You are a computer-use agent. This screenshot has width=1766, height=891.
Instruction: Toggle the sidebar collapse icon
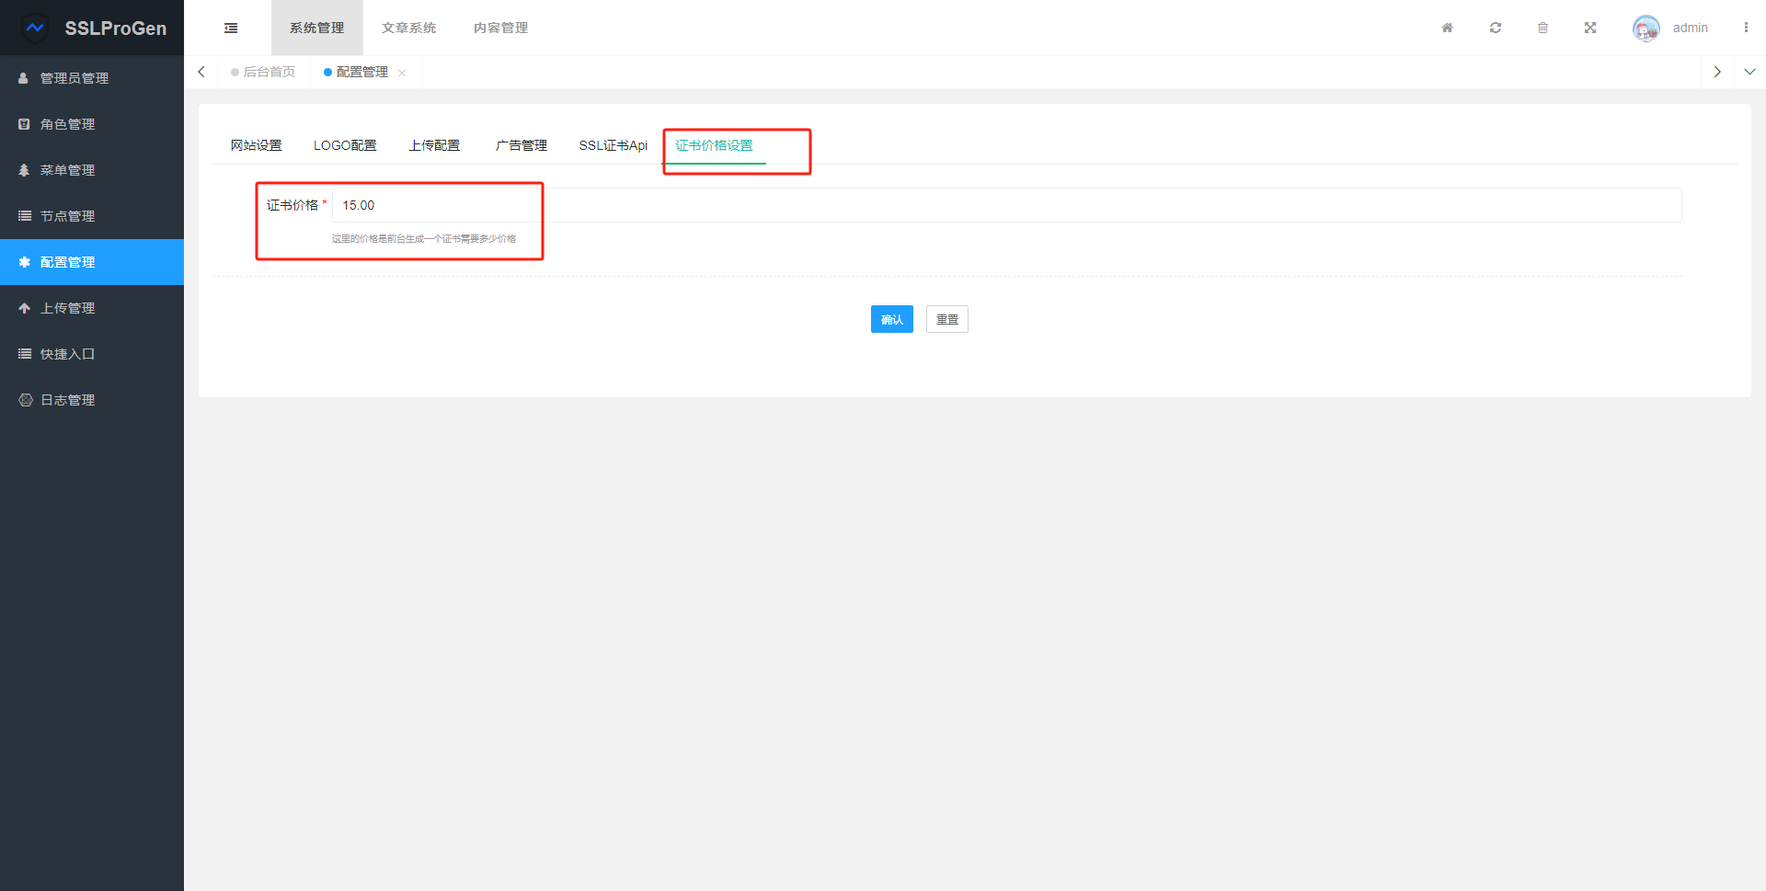pyautogui.click(x=231, y=28)
